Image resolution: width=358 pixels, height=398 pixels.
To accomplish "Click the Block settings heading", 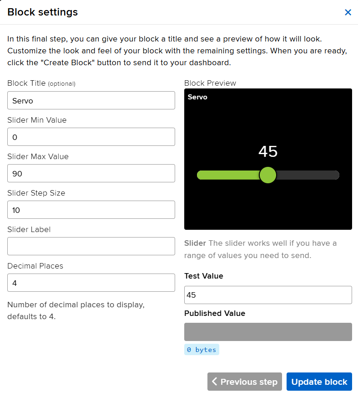I will (x=43, y=12).
